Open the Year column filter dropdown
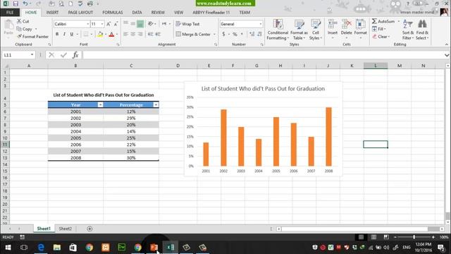 100,105
